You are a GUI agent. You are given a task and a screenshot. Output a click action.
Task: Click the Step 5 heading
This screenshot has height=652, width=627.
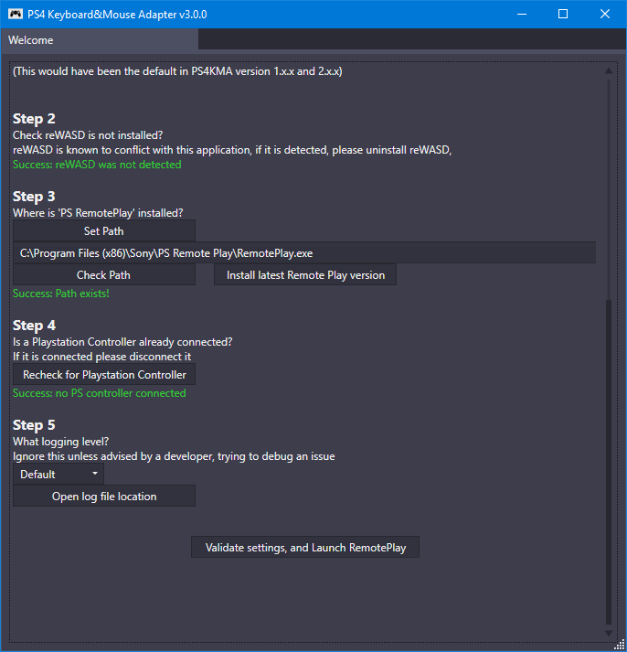click(34, 425)
